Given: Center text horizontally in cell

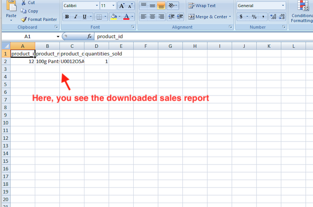Looking at the screenshot, I should pyautogui.click(x=152, y=17).
